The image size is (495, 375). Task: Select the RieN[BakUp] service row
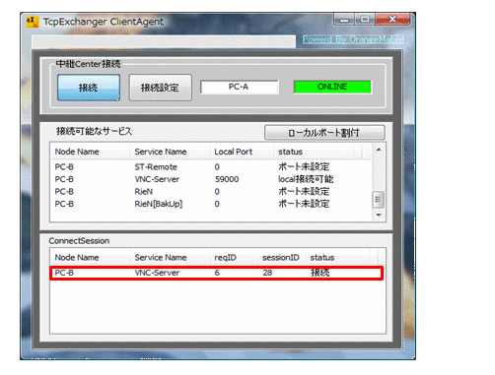point(212,204)
